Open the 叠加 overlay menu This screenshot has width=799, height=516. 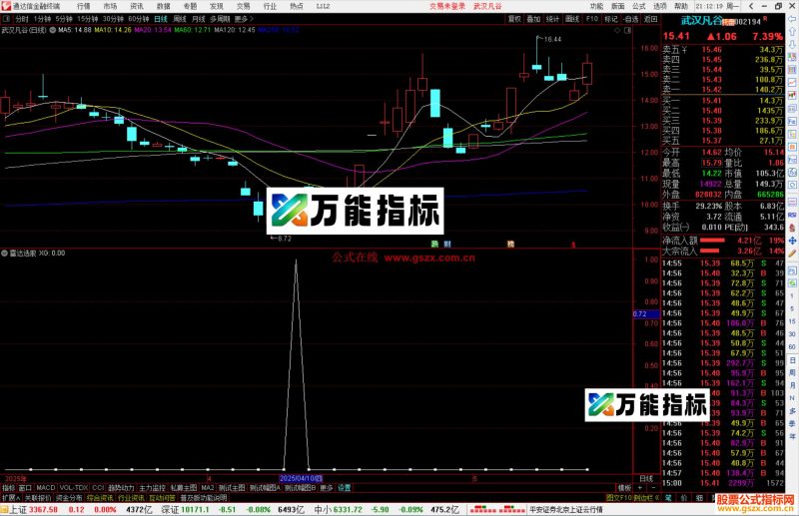(x=533, y=19)
